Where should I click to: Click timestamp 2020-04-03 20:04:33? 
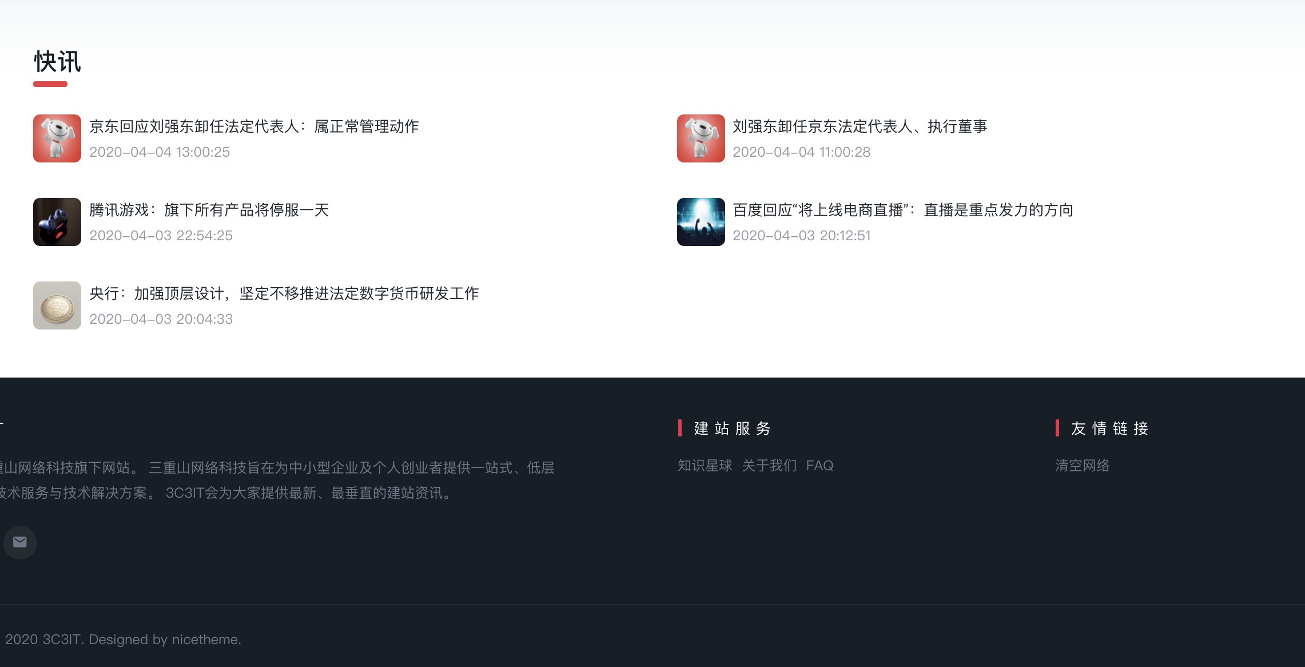(161, 319)
